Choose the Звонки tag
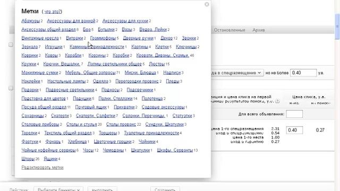Screen dimensions: 340x191 [189, 38]
